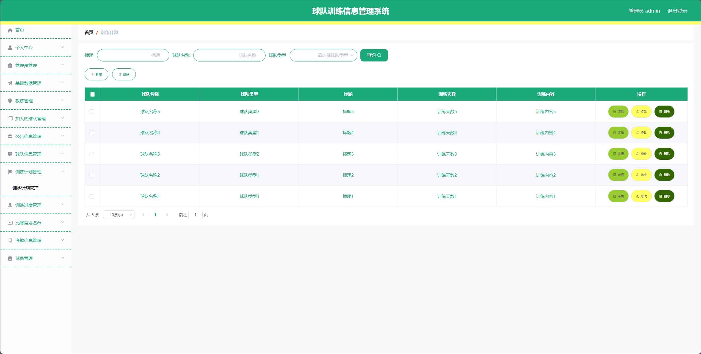Screen dimensions: 701x354
Task: Click 管理员 admin in the header
Action: click(x=644, y=11)
